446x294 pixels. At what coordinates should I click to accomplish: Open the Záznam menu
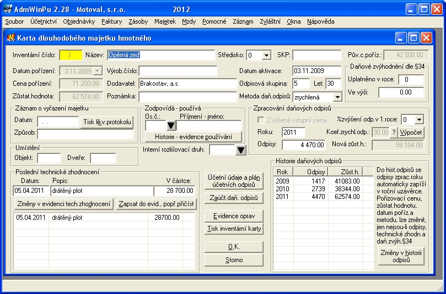(x=243, y=21)
